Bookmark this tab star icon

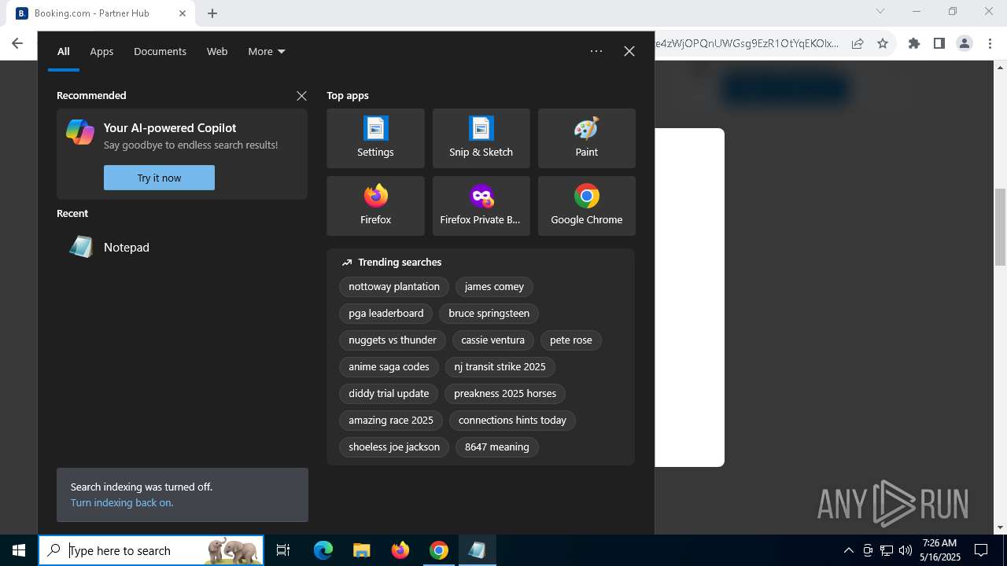point(883,44)
